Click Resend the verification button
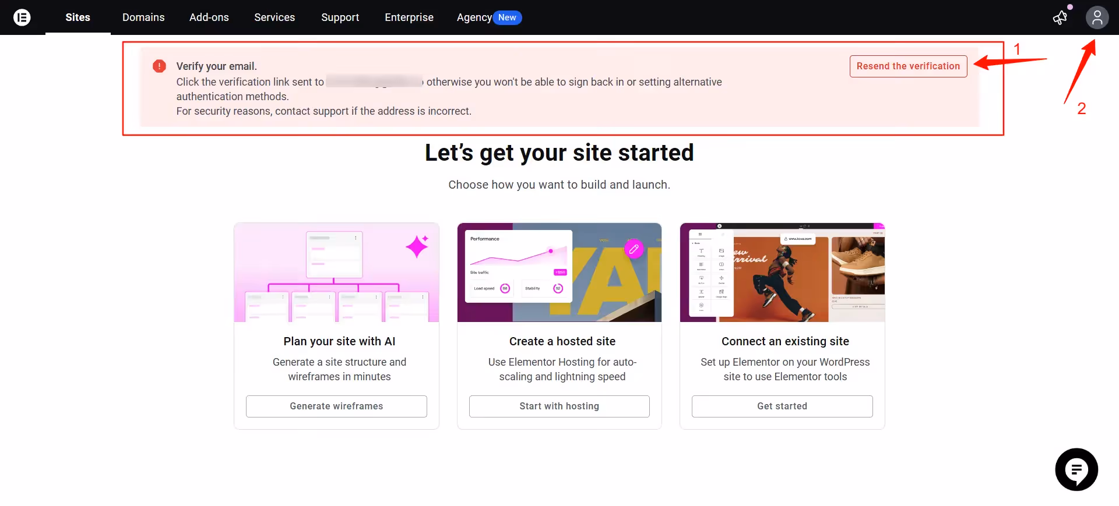 908,66
